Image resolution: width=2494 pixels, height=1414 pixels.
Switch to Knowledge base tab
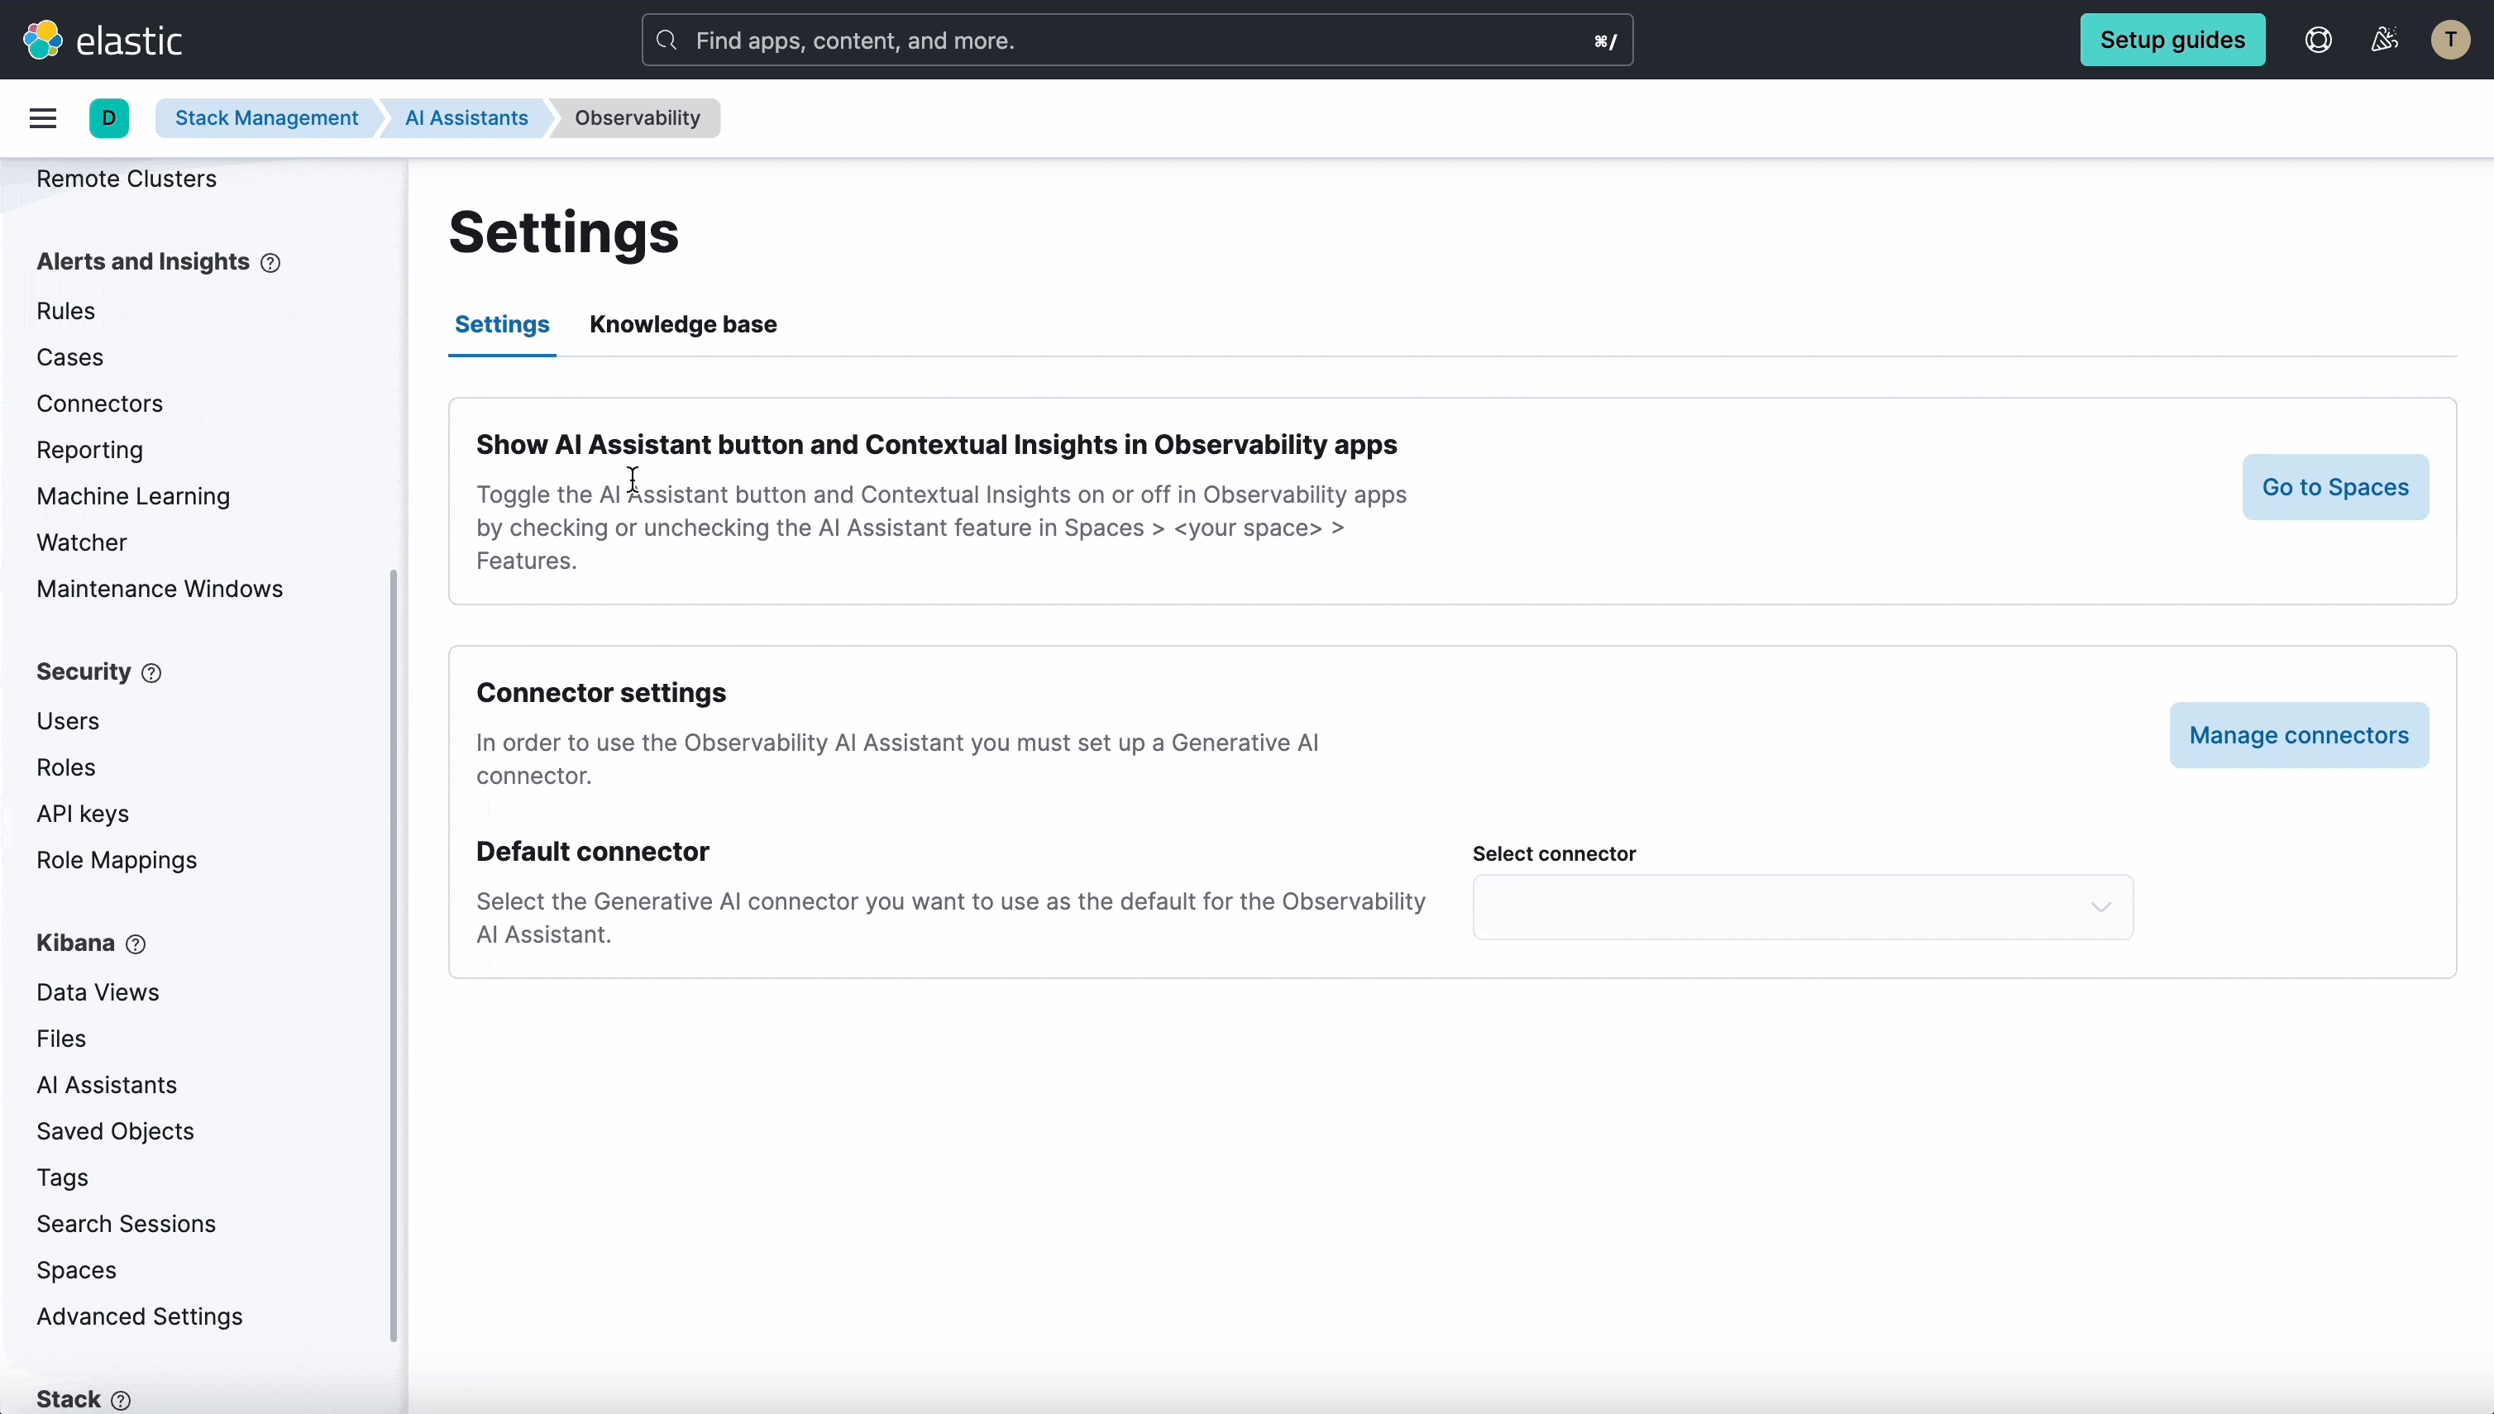[x=683, y=323]
